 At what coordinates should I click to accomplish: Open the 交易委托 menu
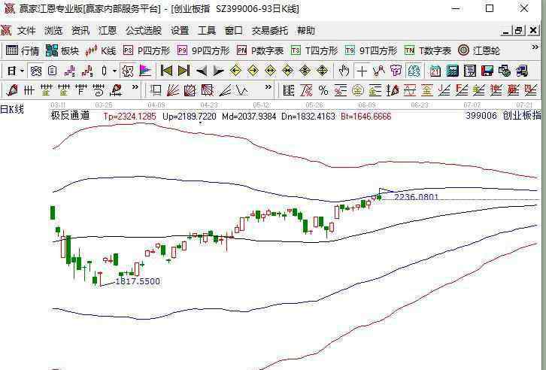click(x=269, y=31)
